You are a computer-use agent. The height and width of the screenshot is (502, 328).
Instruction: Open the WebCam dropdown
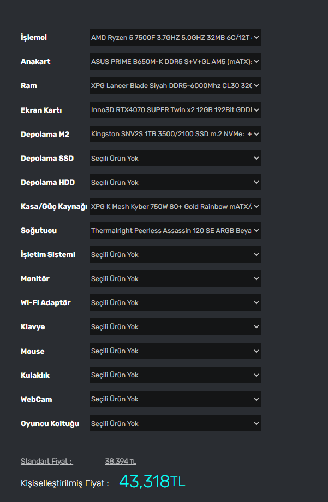click(x=175, y=399)
